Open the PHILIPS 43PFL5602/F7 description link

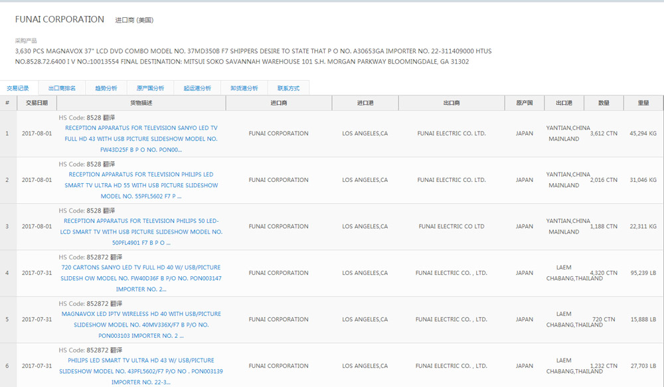(141, 371)
